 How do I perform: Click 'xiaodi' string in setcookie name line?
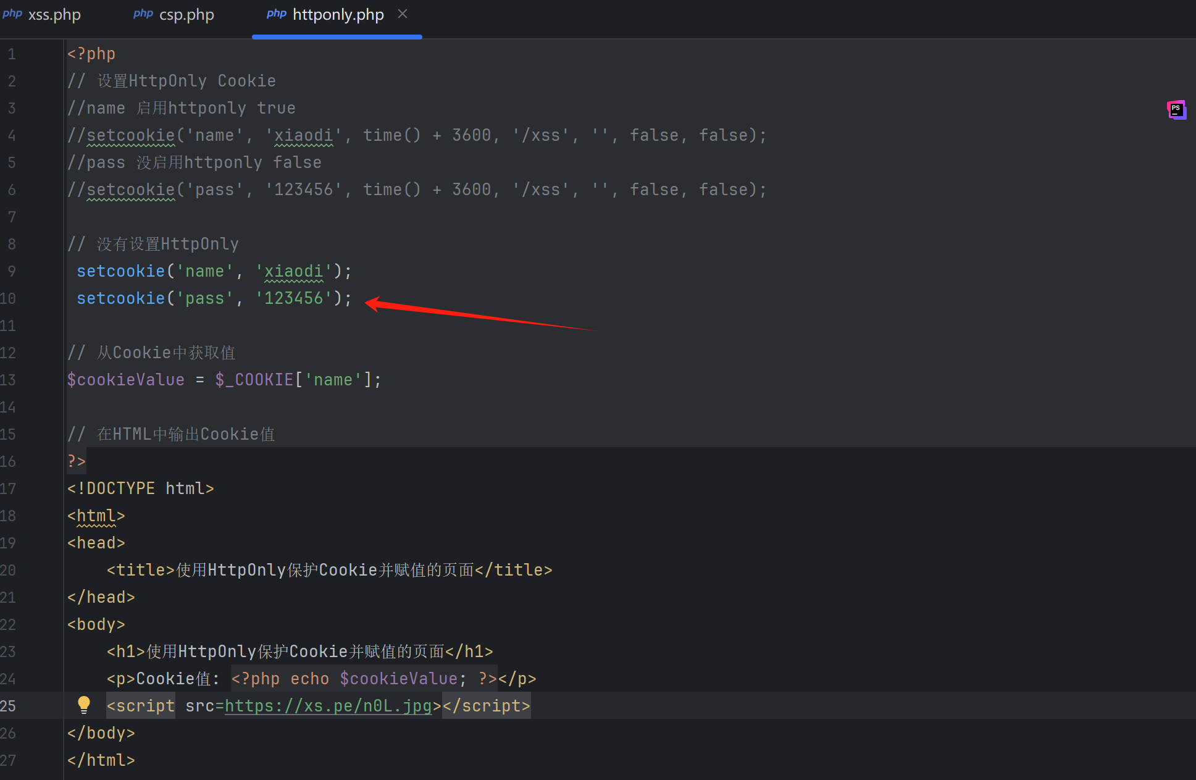coord(294,271)
